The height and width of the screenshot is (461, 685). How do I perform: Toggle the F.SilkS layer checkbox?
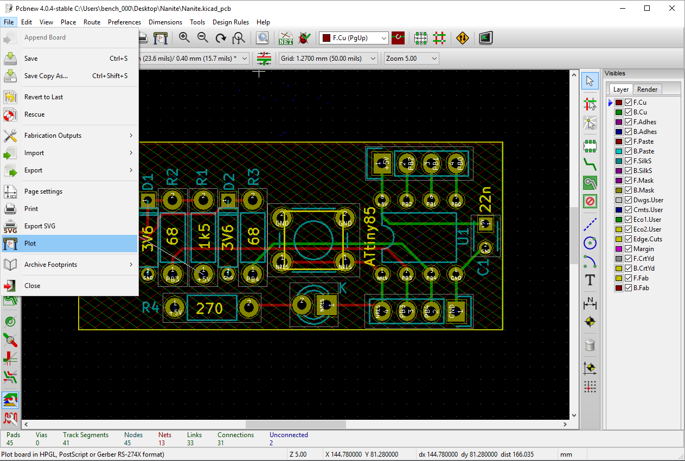point(629,161)
